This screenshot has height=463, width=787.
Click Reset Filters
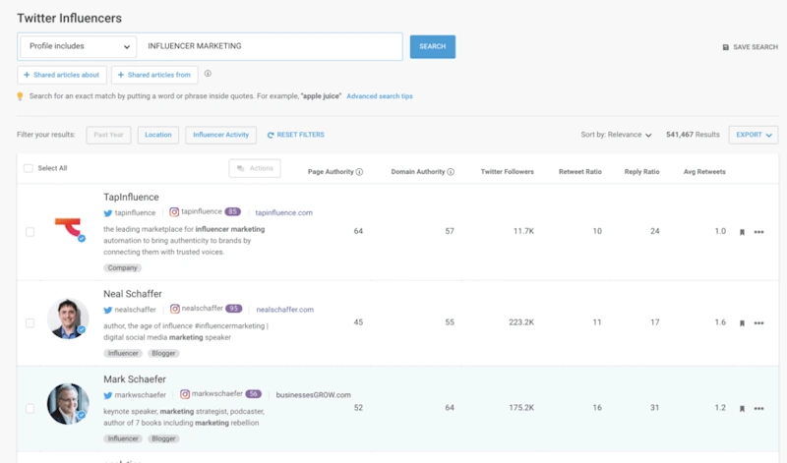tap(296, 135)
